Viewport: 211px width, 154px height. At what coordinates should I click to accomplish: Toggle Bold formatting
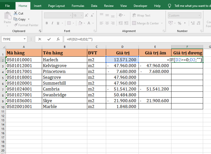pyautogui.click(x=47, y=23)
